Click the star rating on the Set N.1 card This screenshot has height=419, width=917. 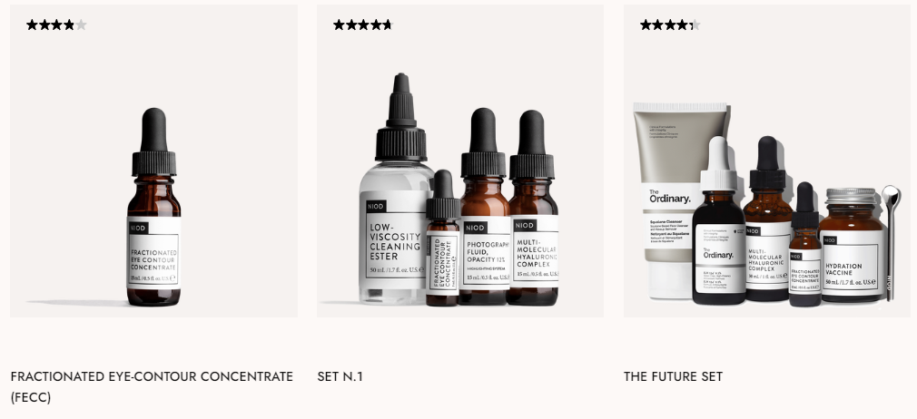(363, 24)
